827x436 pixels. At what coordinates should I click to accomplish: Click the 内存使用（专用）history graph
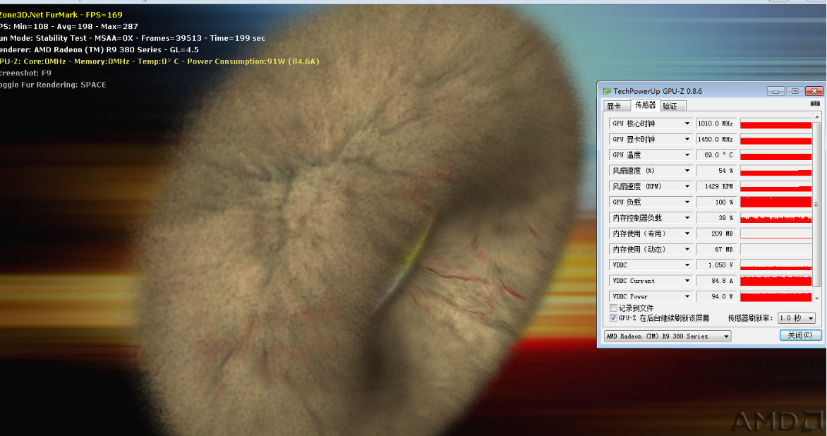[x=775, y=234]
